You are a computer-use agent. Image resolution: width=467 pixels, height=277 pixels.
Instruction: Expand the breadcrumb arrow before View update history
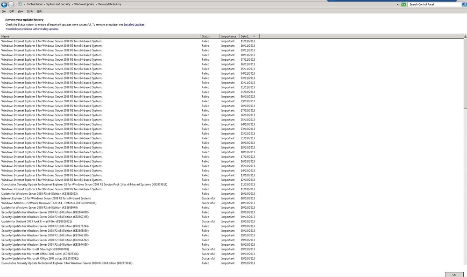tap(96, 4)
